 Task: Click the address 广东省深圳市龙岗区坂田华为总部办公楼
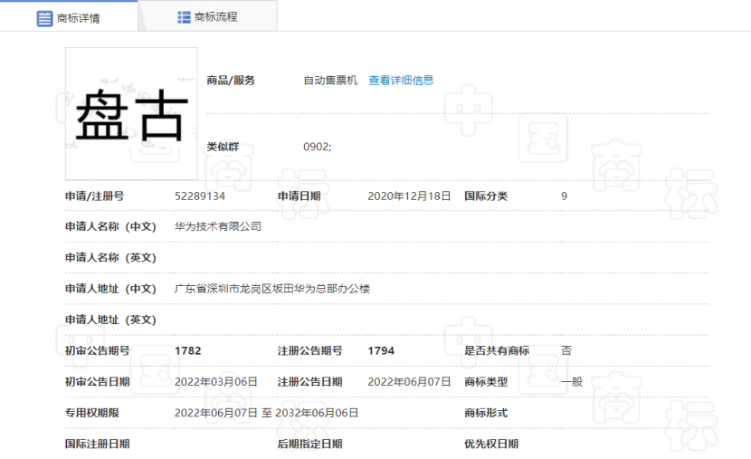(272, 289)
